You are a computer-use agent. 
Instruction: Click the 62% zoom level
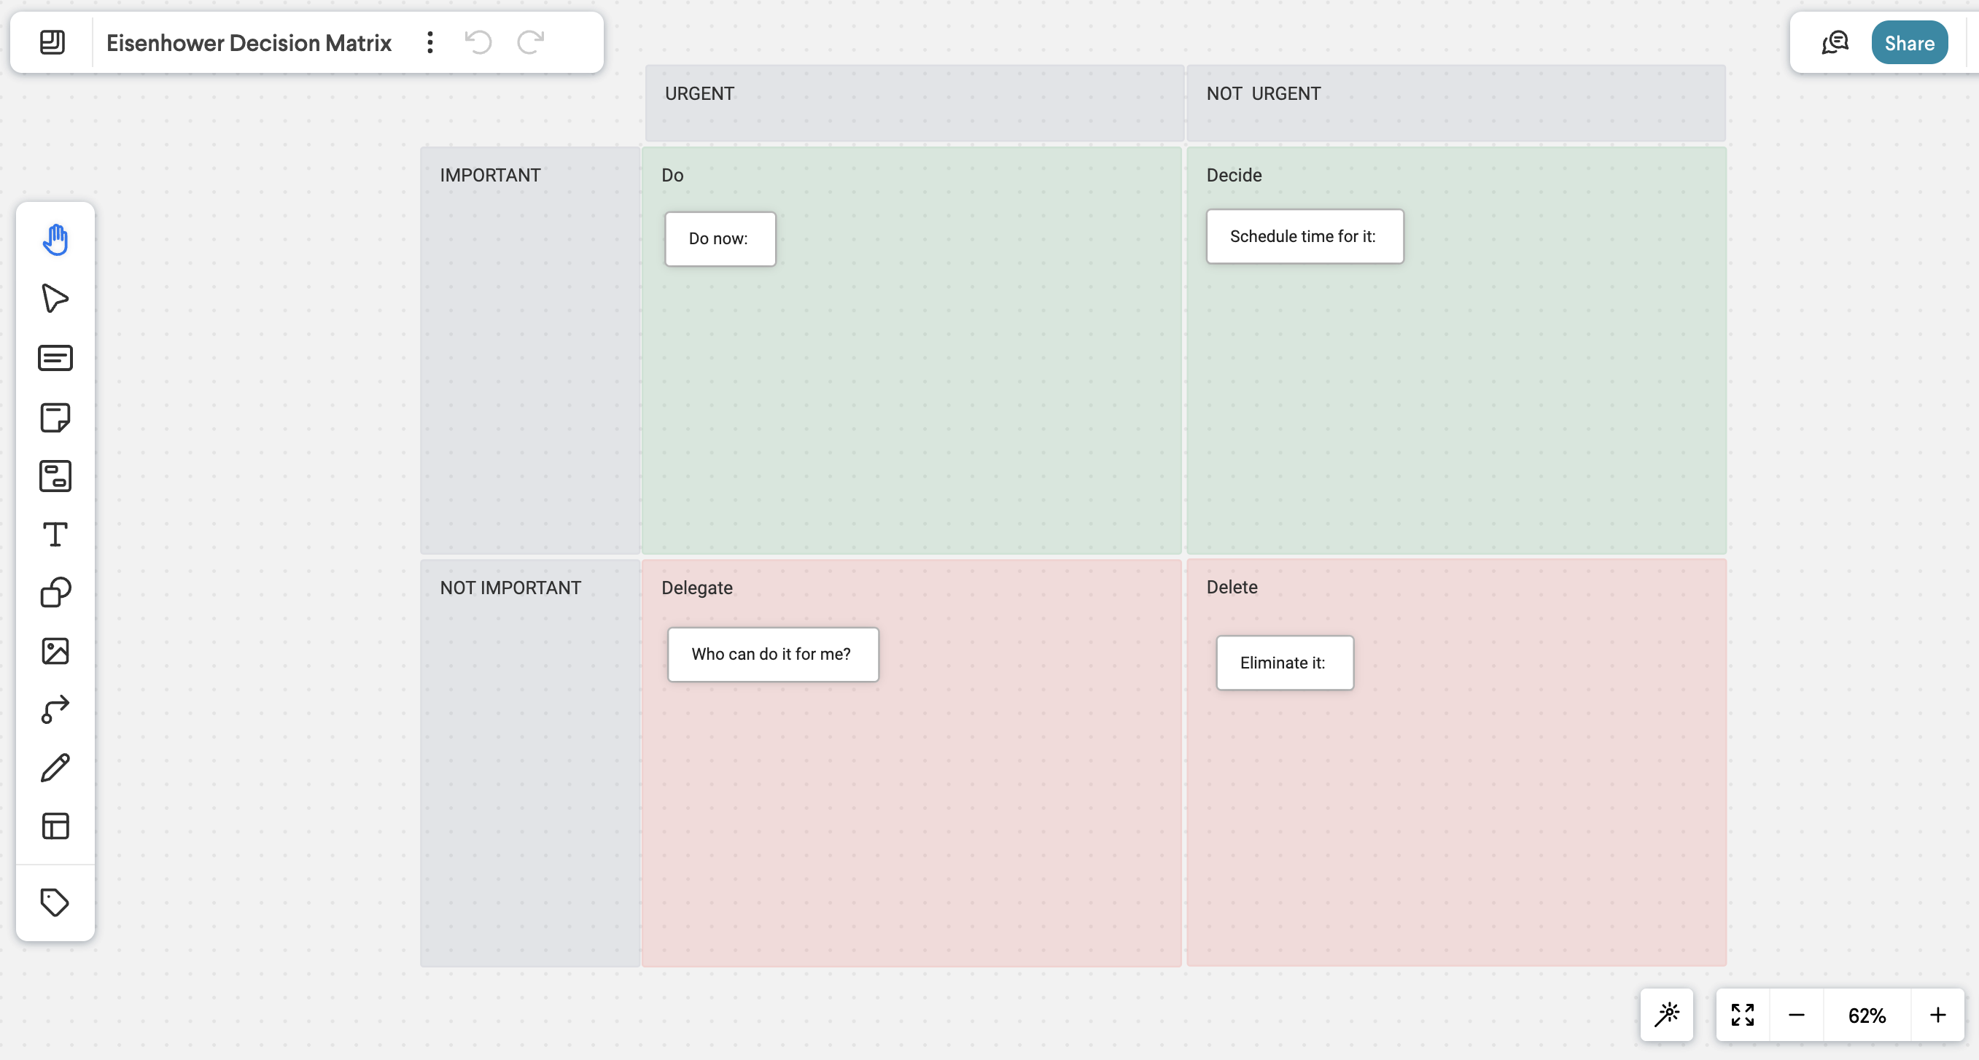point(1867,1016)
